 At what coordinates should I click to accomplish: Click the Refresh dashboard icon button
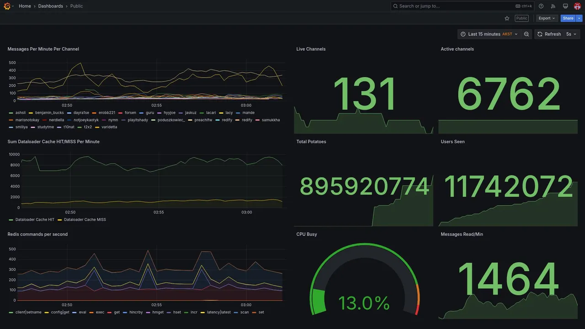[x=548, y=34]
